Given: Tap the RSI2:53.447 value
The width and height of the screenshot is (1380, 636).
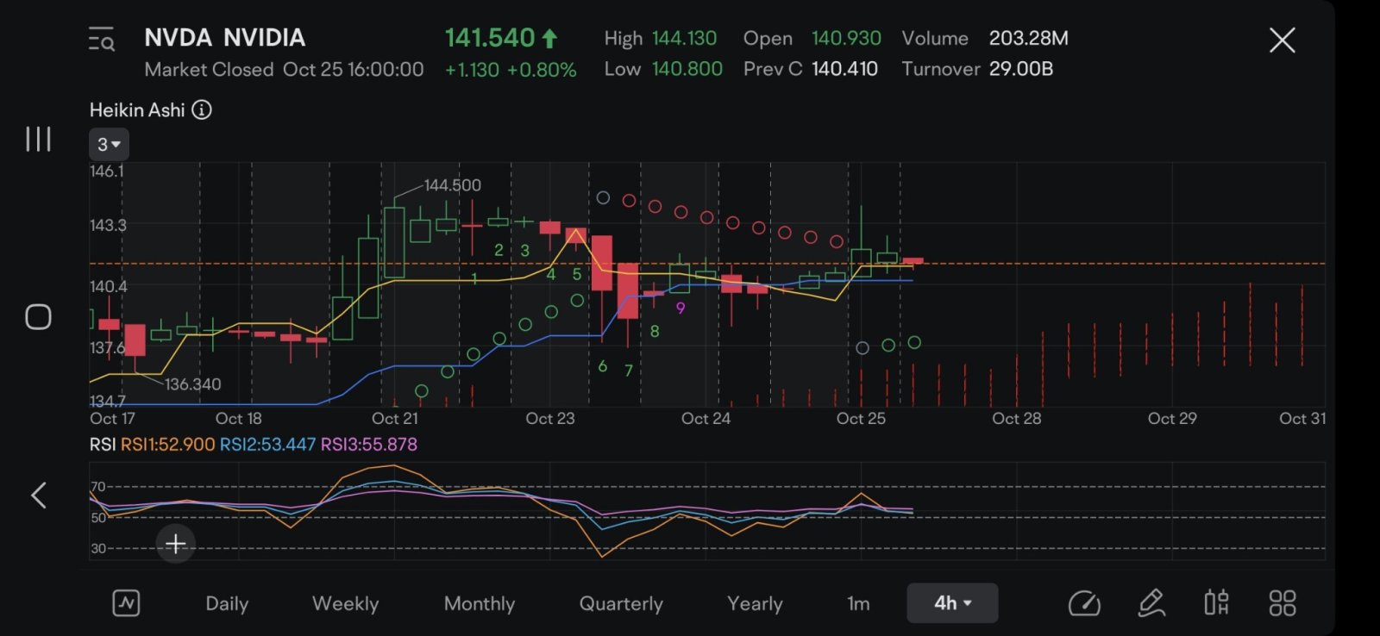Looking at the screenshot, I should click(x=267, y=445).
